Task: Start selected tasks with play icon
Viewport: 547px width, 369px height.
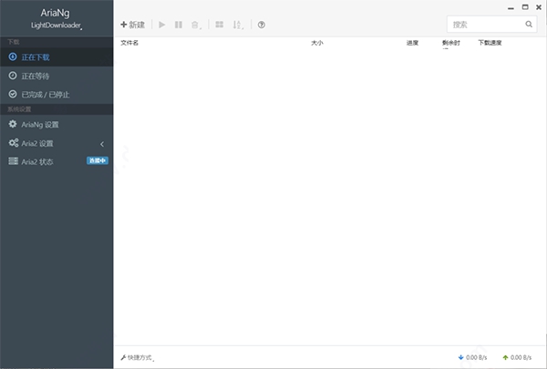Action: [x=162, y=25]
